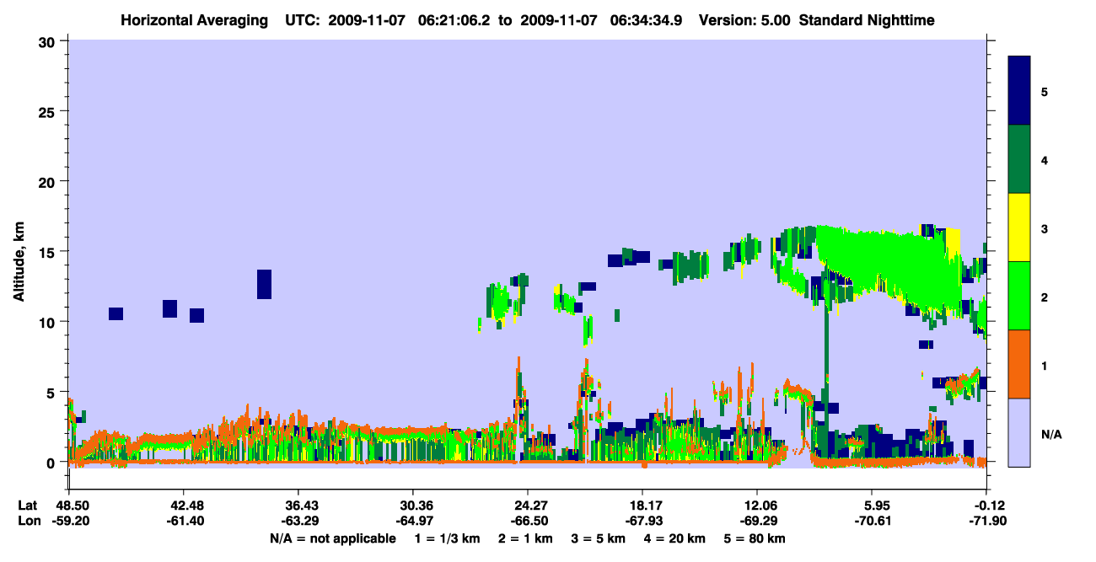
Task: Click the legend text '5 = 80 km'
Action: [755, 538]
